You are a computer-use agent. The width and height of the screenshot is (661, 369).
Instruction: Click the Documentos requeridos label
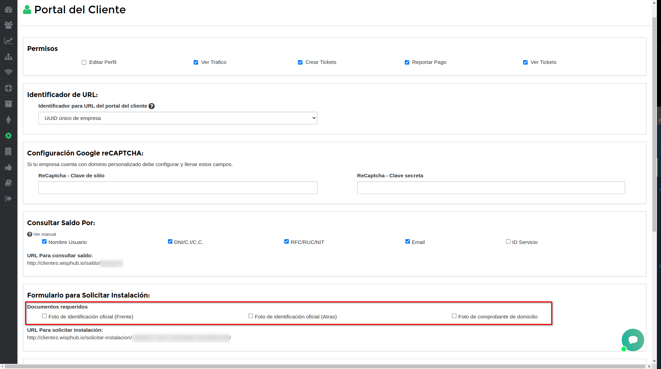click(57, 307)
